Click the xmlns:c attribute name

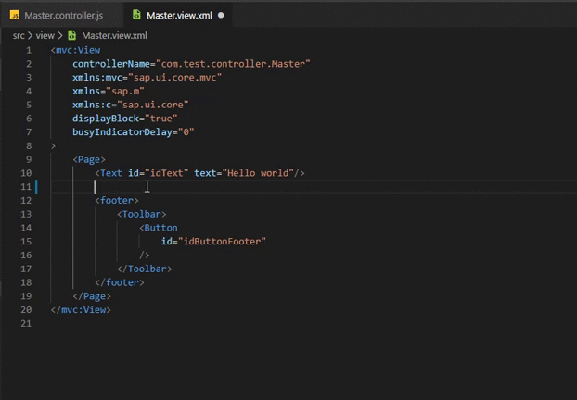[92, 105]
